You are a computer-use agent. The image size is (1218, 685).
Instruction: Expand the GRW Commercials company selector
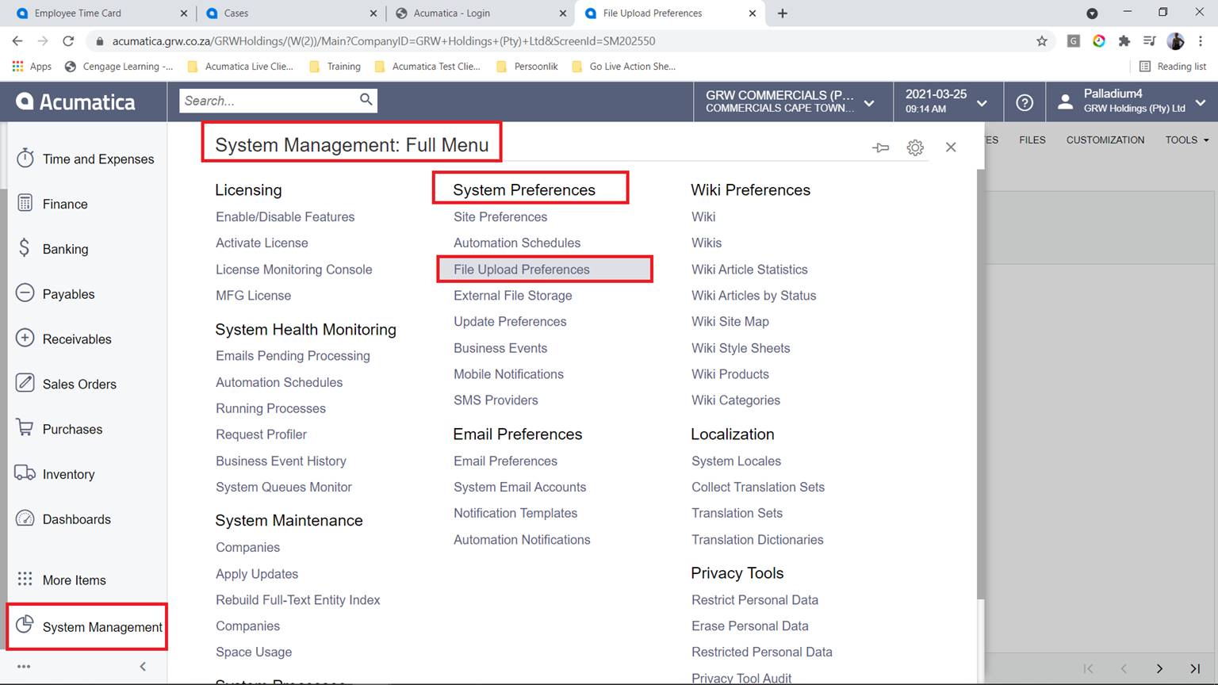869,103
